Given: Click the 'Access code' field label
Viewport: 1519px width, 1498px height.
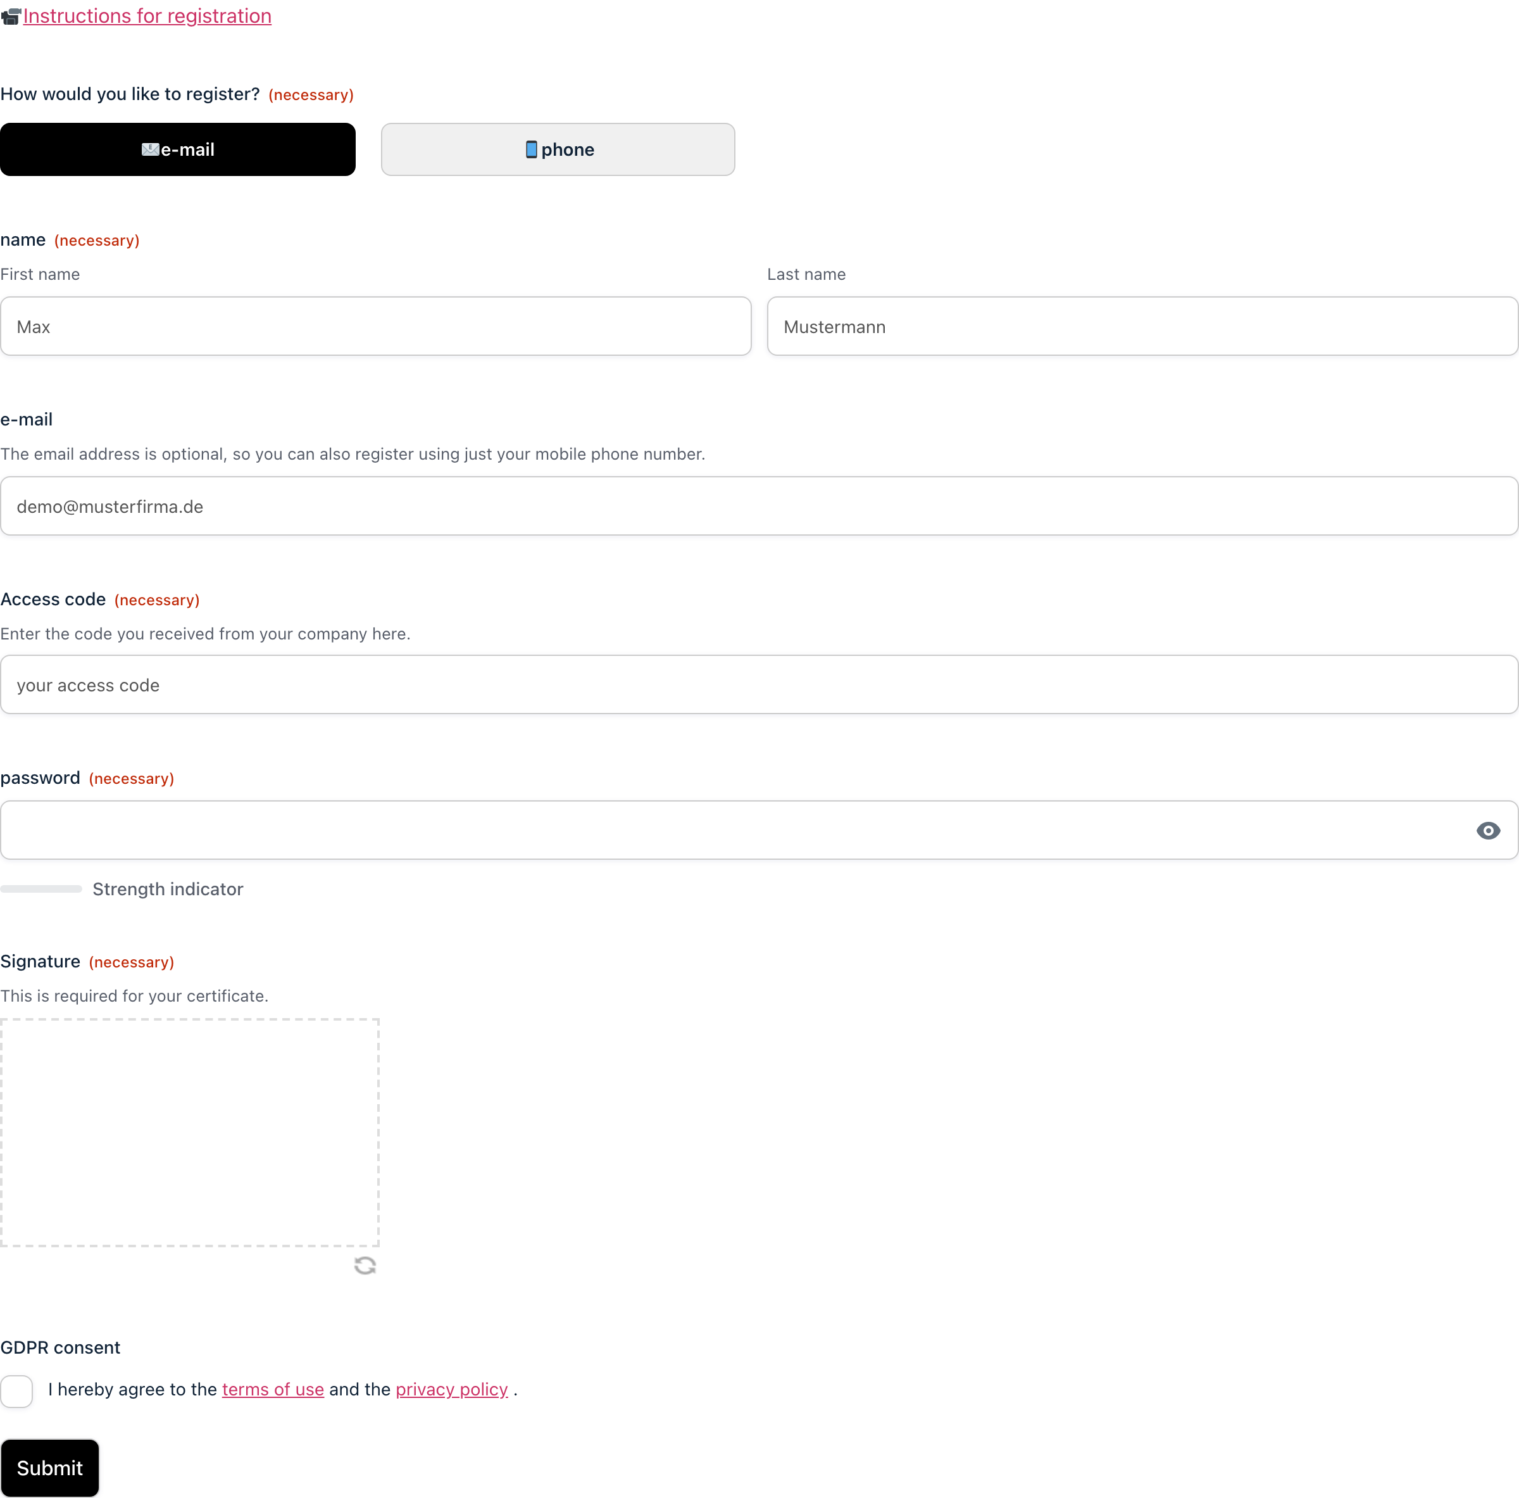Looking at the screenshot, I should (53, 599).
